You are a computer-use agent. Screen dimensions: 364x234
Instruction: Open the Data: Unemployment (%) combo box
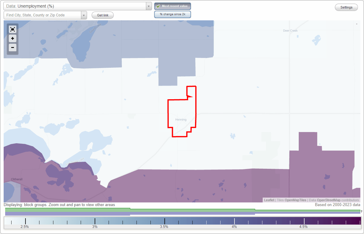(78, 6)
